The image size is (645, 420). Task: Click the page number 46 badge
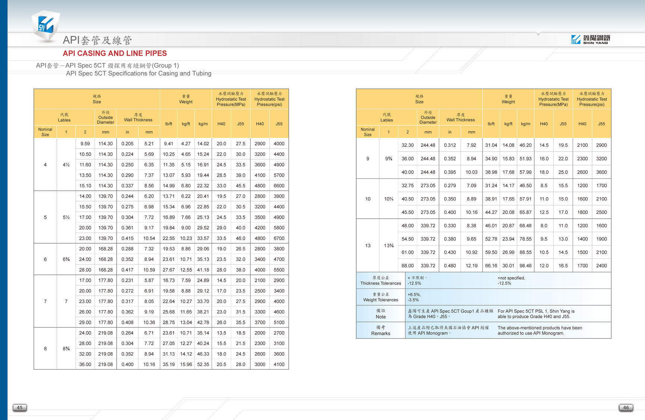pos(626,407)
